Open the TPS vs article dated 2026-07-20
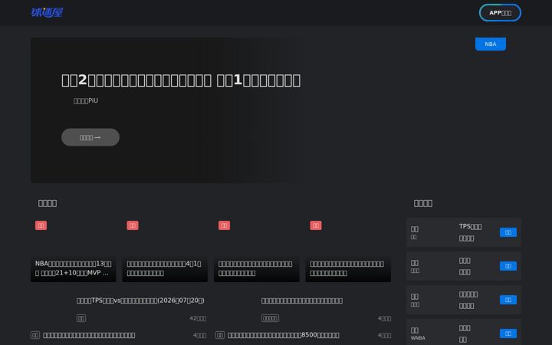Image resolution: width=552 pixels, height=345 pixels. pos(140,301)
